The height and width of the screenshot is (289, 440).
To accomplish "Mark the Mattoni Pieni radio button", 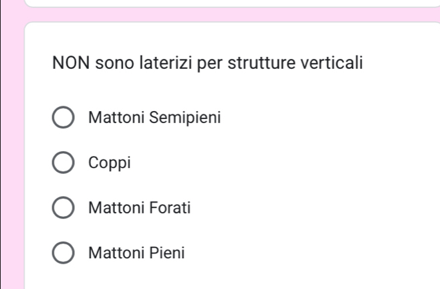I will 64,254.
